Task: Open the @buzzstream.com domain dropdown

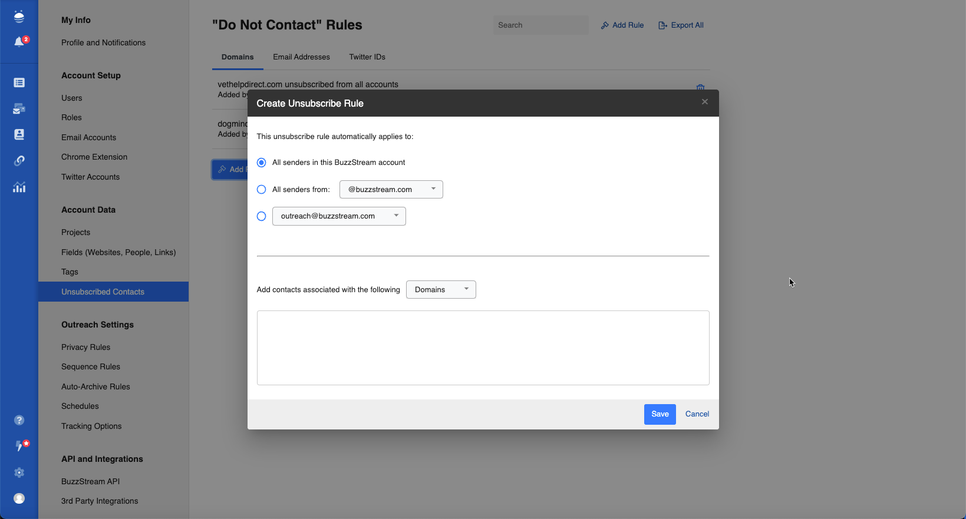Action: pyautogui.click(x=391, y=190)
